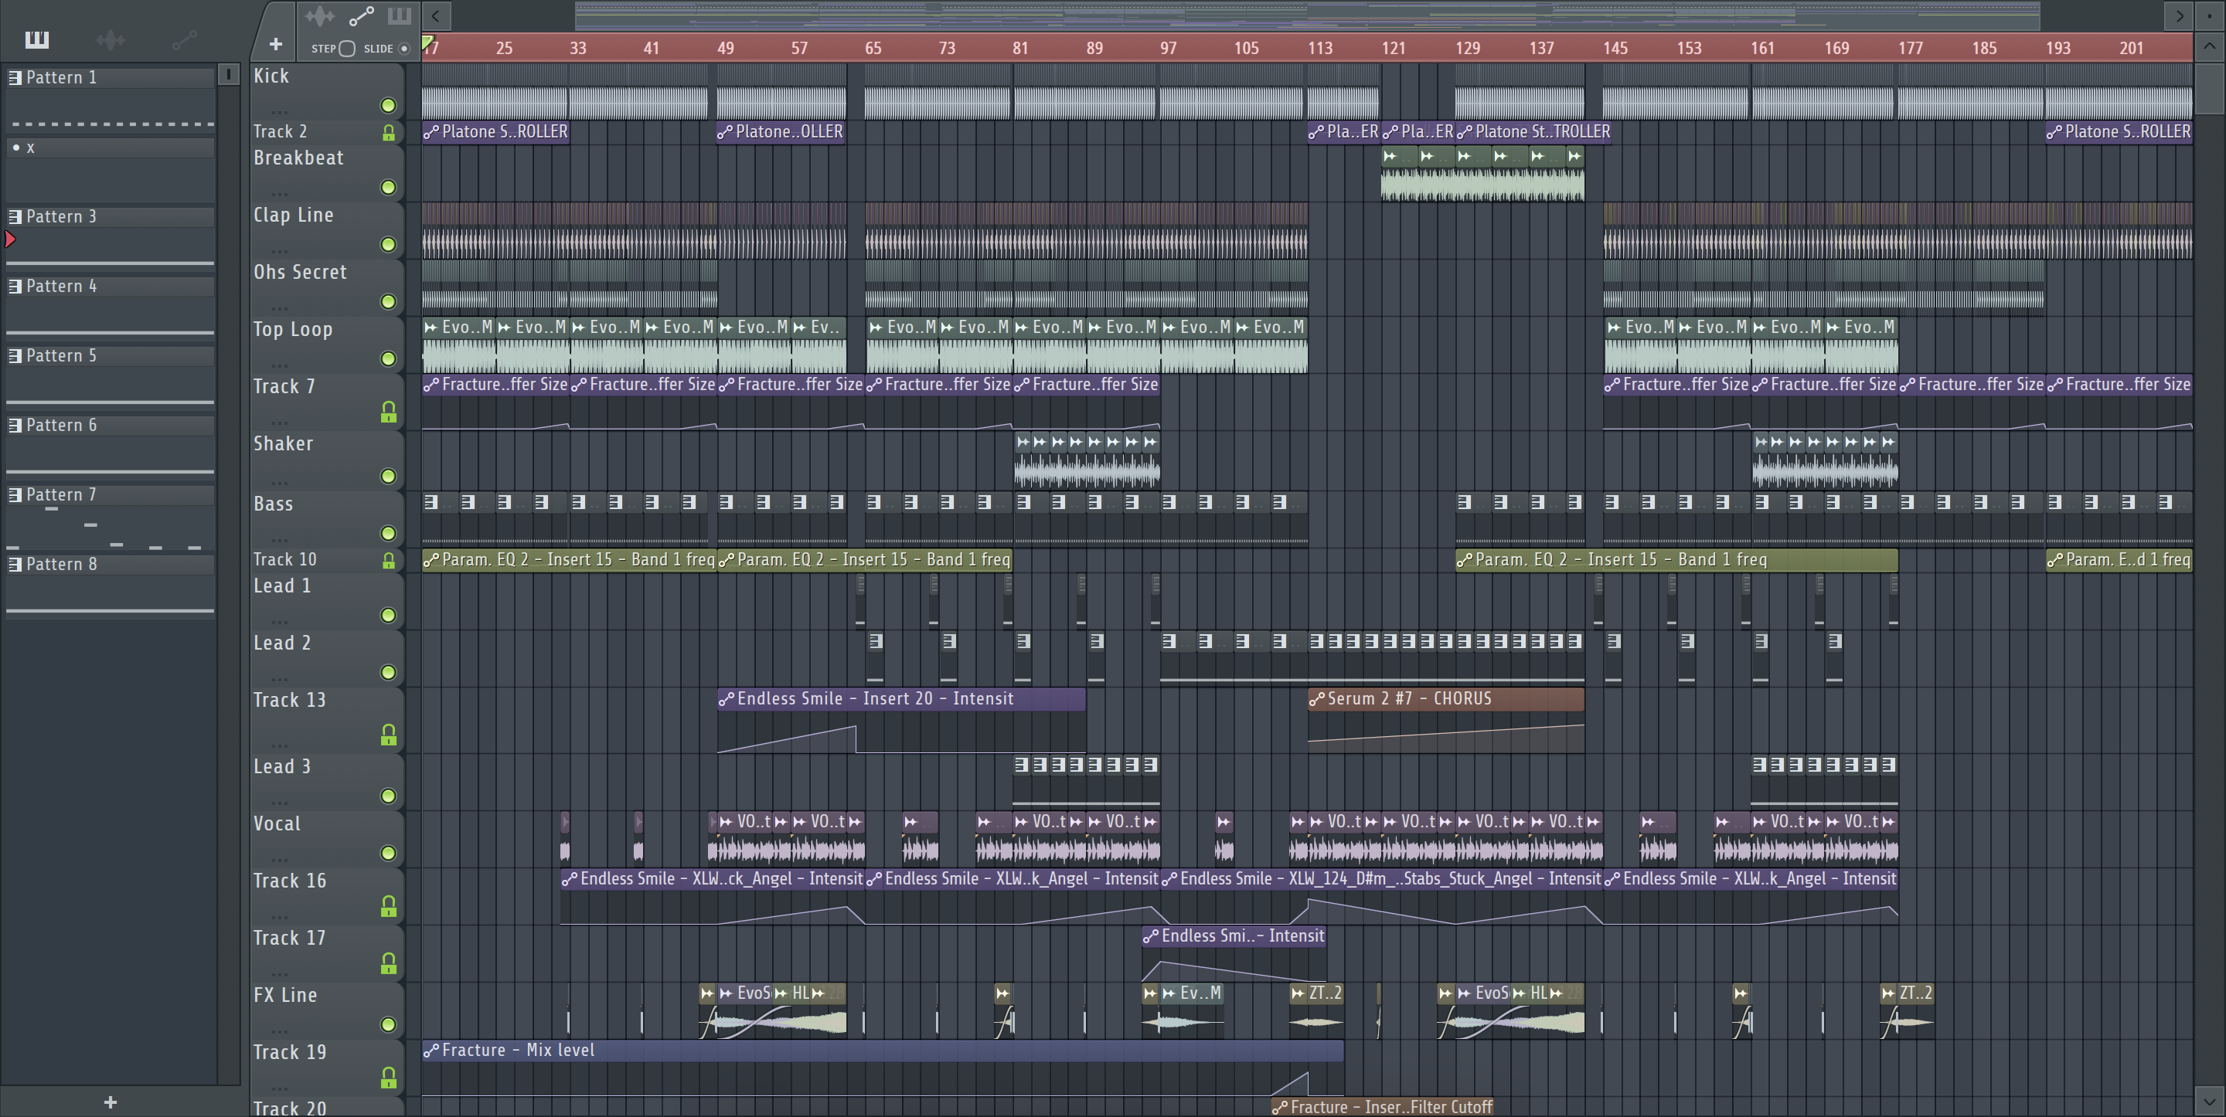The width and height of the screenshot is (2226, 1117).
Task: Mute the Breakbeat track
Action: click(x=389, y=188)
